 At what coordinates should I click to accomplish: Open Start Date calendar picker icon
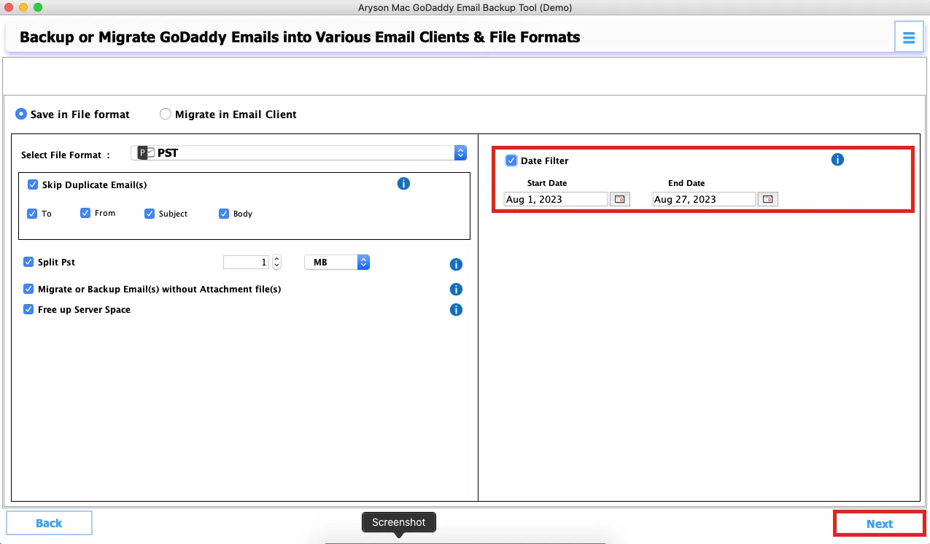(x=620, y=199)
